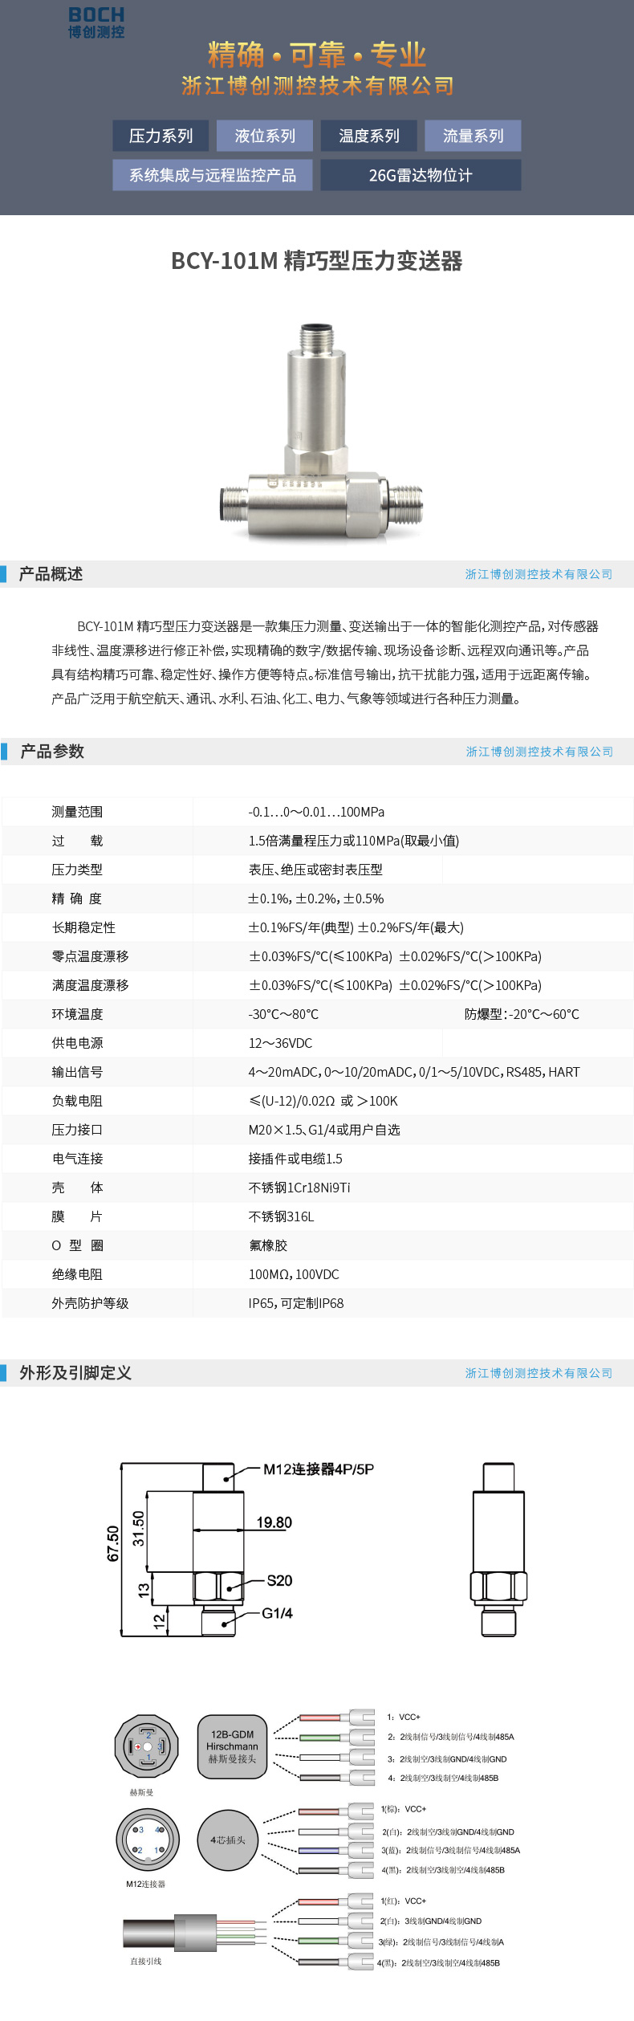Viewport: 634px width, 2021px height.
Task: Click the 赫斯曼 connector pinout icon
Action: (x=147, y=1746)
